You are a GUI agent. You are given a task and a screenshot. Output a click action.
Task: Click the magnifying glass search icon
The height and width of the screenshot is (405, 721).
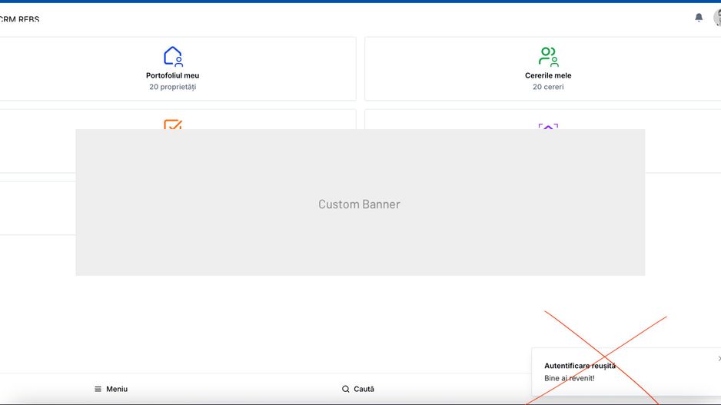point(345,389)
